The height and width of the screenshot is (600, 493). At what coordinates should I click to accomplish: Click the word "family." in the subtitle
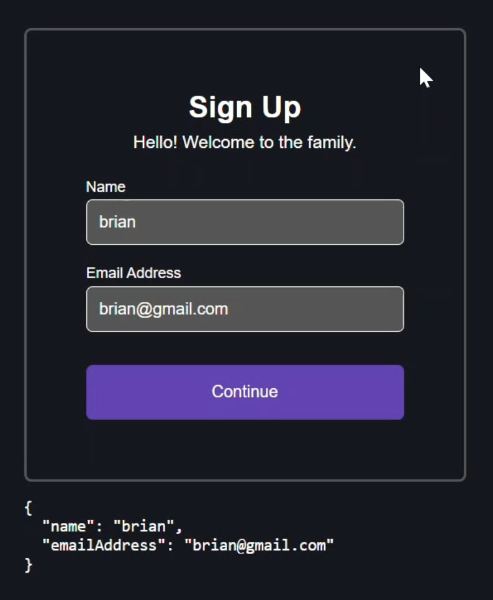[x=333, y=142]
